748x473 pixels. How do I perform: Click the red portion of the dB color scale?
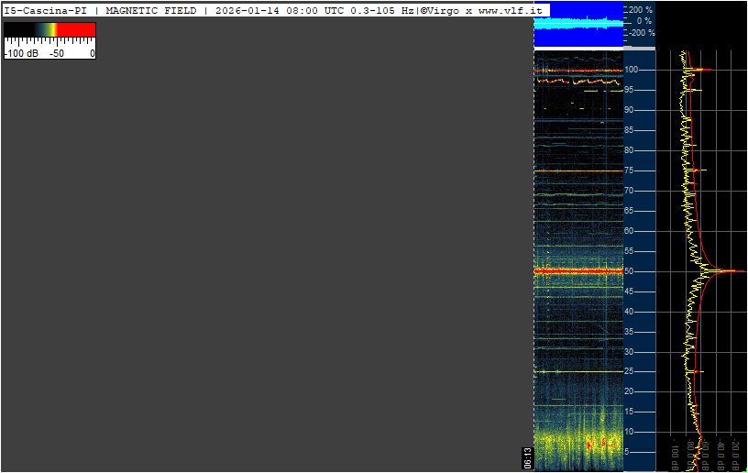click(x=76, y=29)
